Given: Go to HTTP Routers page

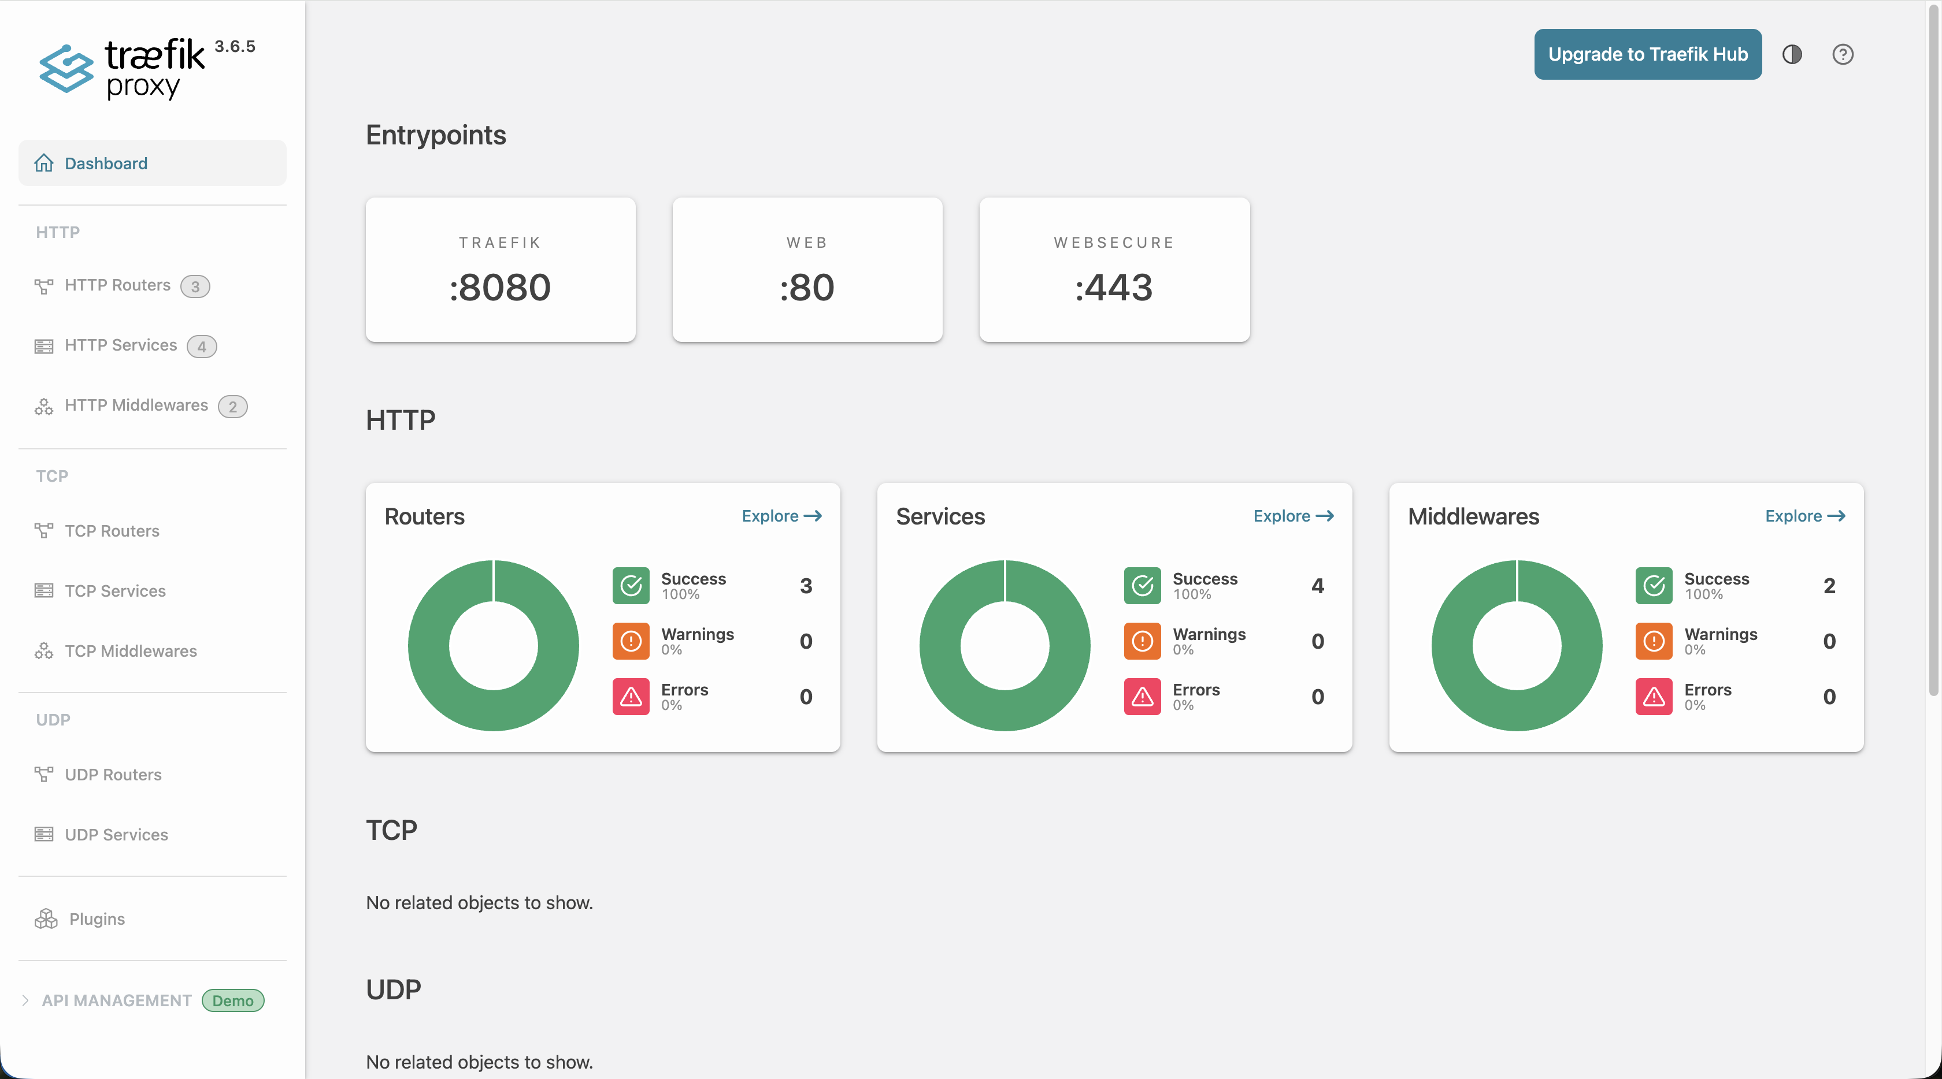Looking at the screenshot, I should coord(117,285).
